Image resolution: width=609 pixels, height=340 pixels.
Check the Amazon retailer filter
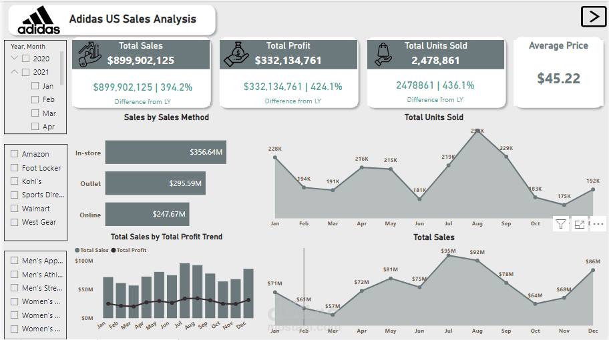pyautogui.click(x=15, y=154)
